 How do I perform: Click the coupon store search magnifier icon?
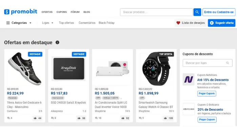[x=228, y=63]
